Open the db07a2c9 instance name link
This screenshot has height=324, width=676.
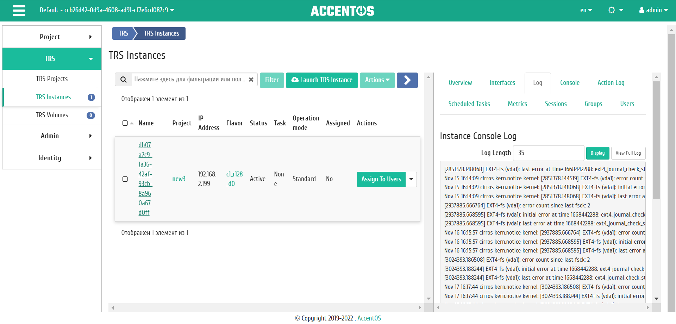(x=145, y=179)
